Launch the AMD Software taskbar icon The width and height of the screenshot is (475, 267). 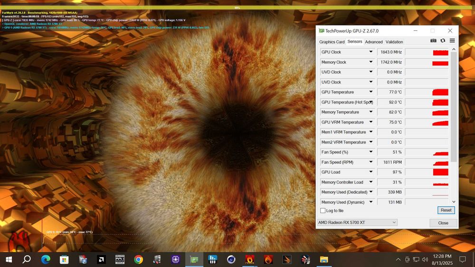click(x=101, y=259)
